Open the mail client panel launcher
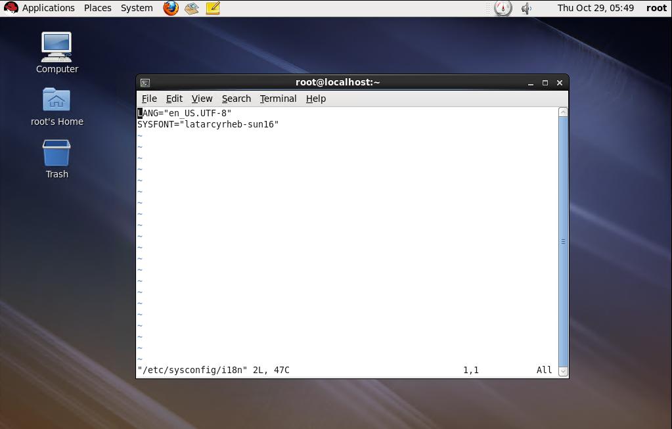This screenshot has height=429, width=672. point(192,8)
